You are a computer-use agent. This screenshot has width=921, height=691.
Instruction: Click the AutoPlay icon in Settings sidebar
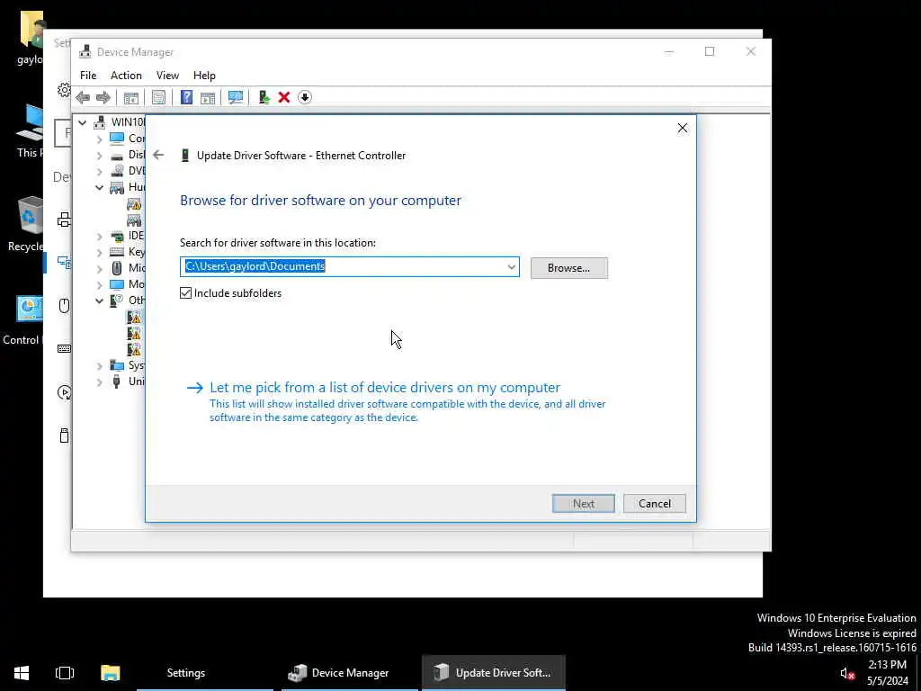[x=64, y=392]
